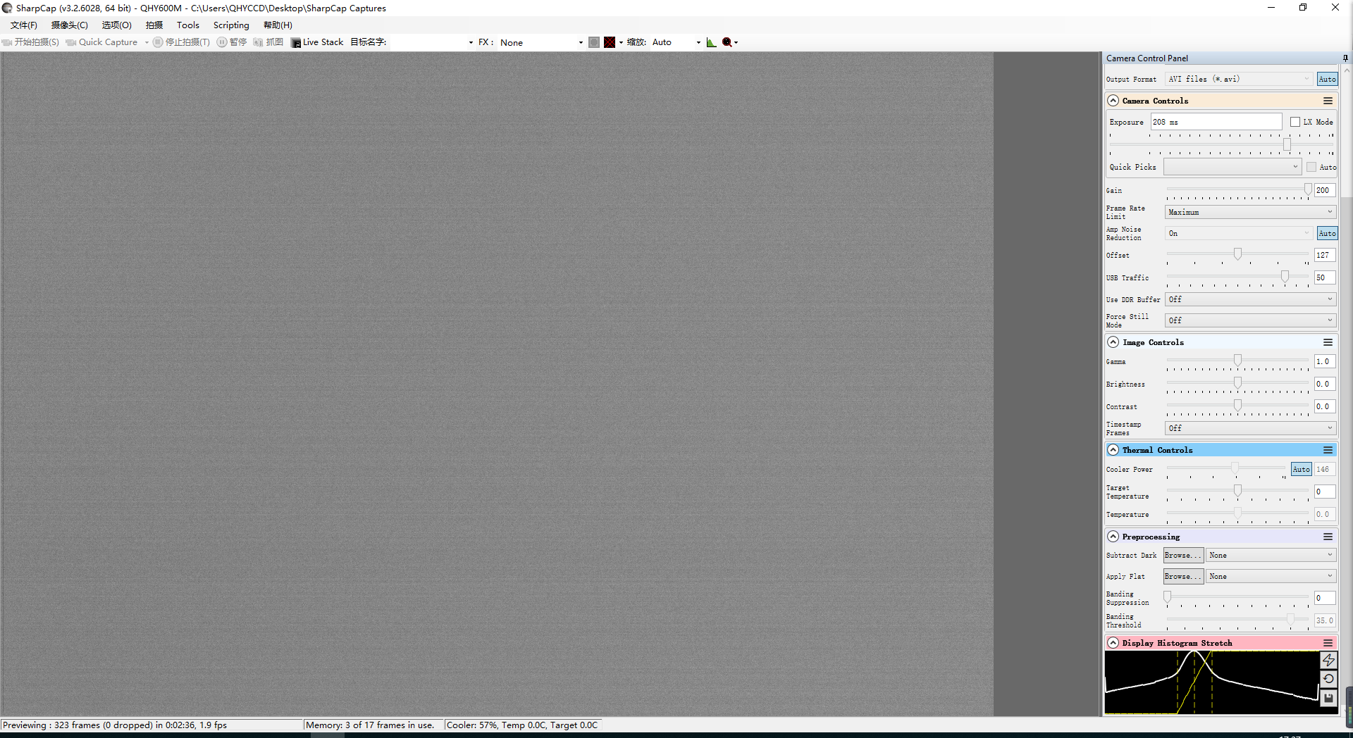Open Display Histogram Stretch hamburger menu
The image size is (1353, 738).
1328,643
